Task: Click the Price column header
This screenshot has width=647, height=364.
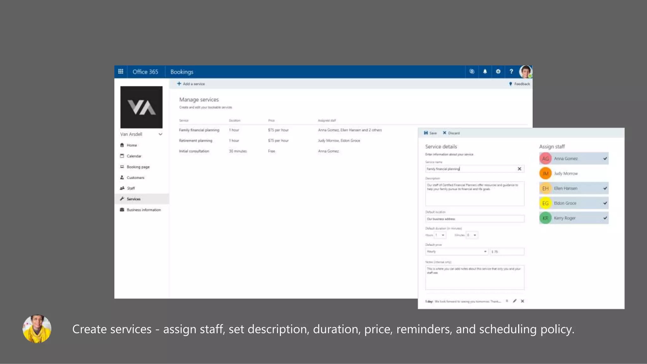Action: click(271, 120)
